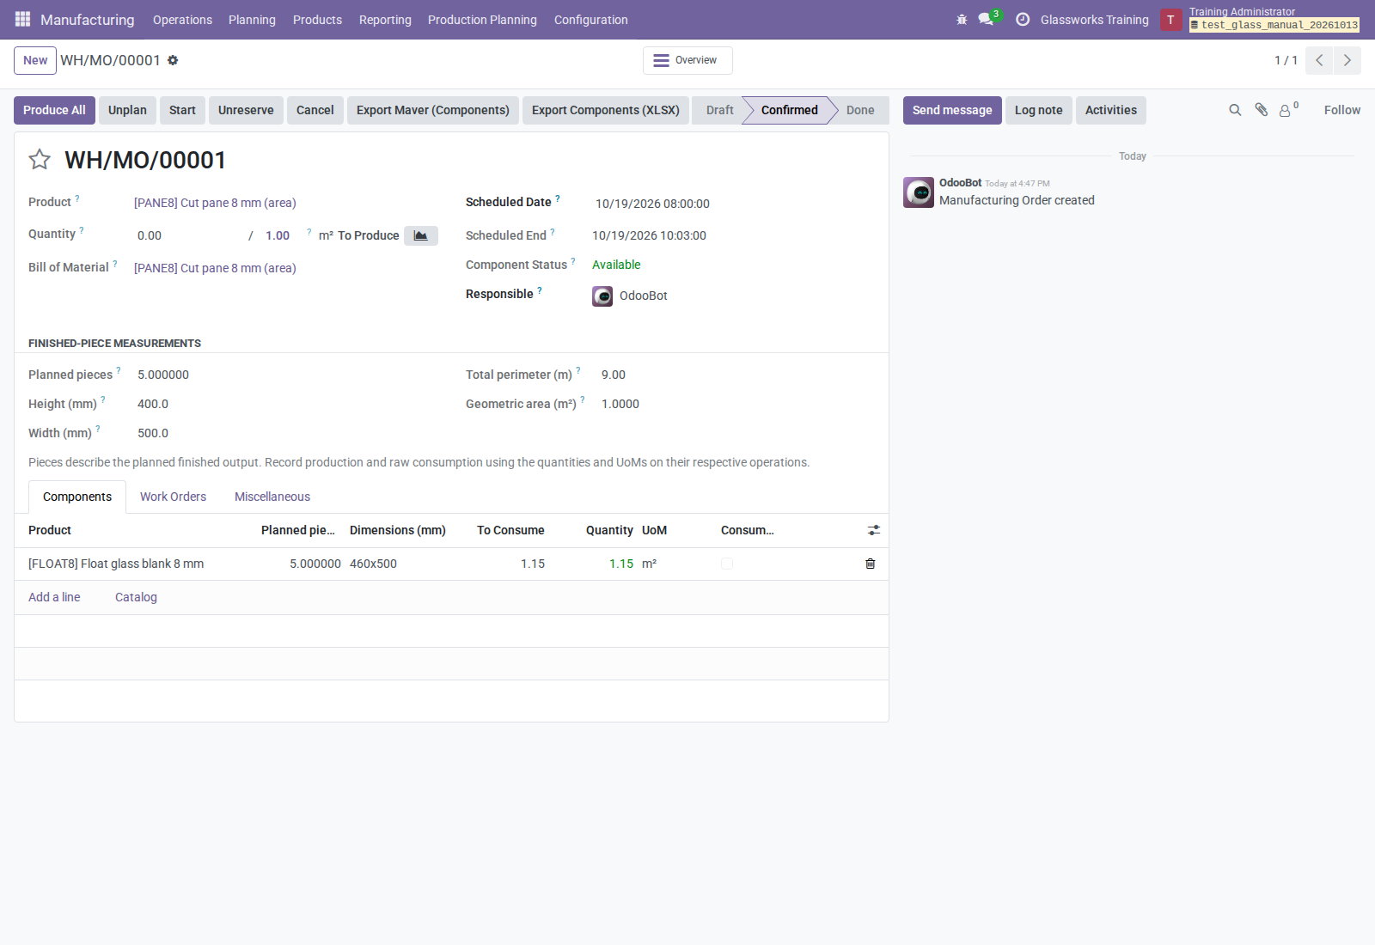The image size is (1375, 945).
Task: Search messages in chatter
Action: 1235,110
